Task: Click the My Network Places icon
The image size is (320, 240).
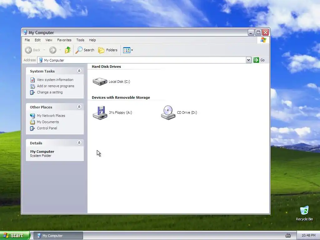Action: click(32, 116)
